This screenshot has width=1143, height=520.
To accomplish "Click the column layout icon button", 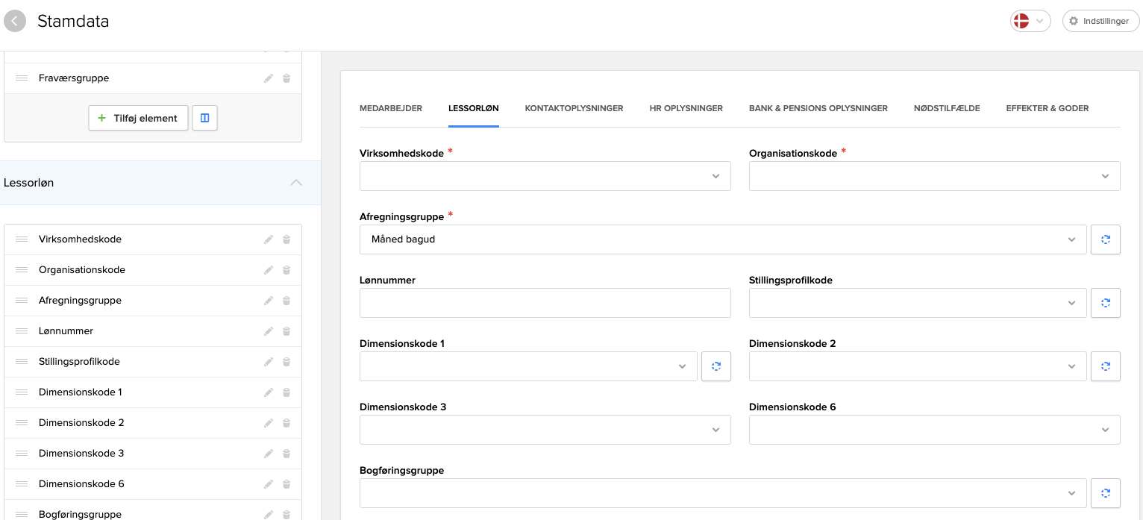I will [x=204, y=118].
